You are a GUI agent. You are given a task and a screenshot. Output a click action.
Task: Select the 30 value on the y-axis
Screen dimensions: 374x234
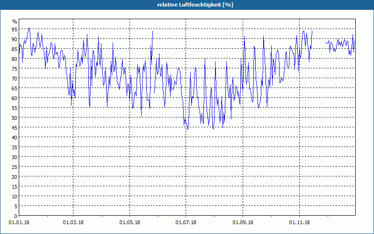(x=15, y=157)
